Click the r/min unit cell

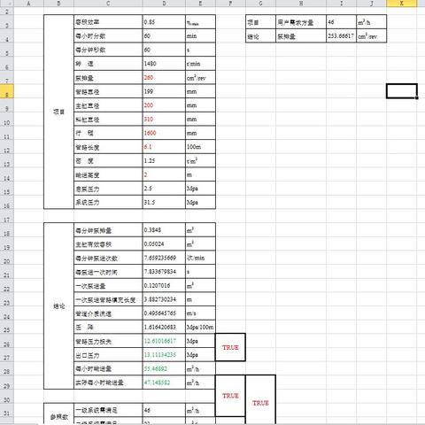[x=201, y=64]
